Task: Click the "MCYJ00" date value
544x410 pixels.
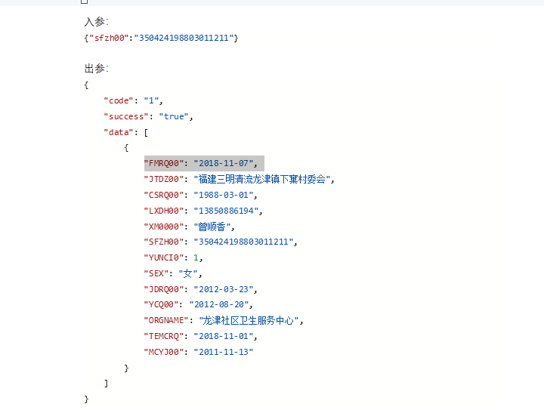Action: (x=223, y=352)
